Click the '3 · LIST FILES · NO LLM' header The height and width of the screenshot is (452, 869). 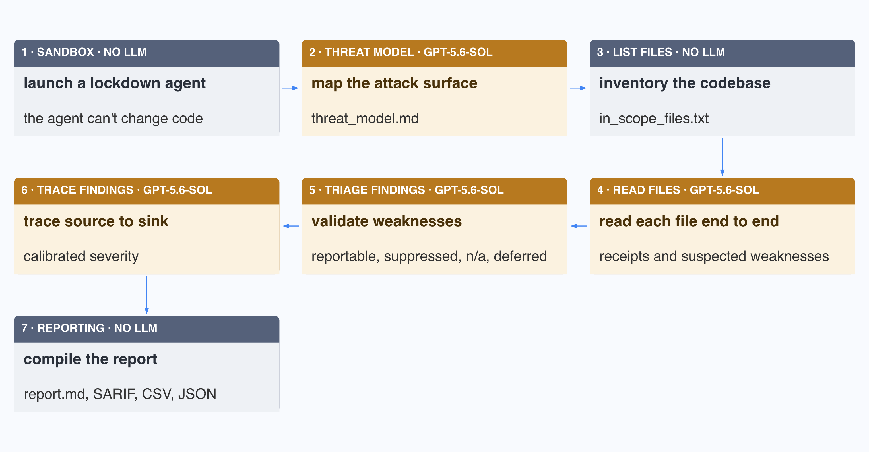tap(722, 53)
